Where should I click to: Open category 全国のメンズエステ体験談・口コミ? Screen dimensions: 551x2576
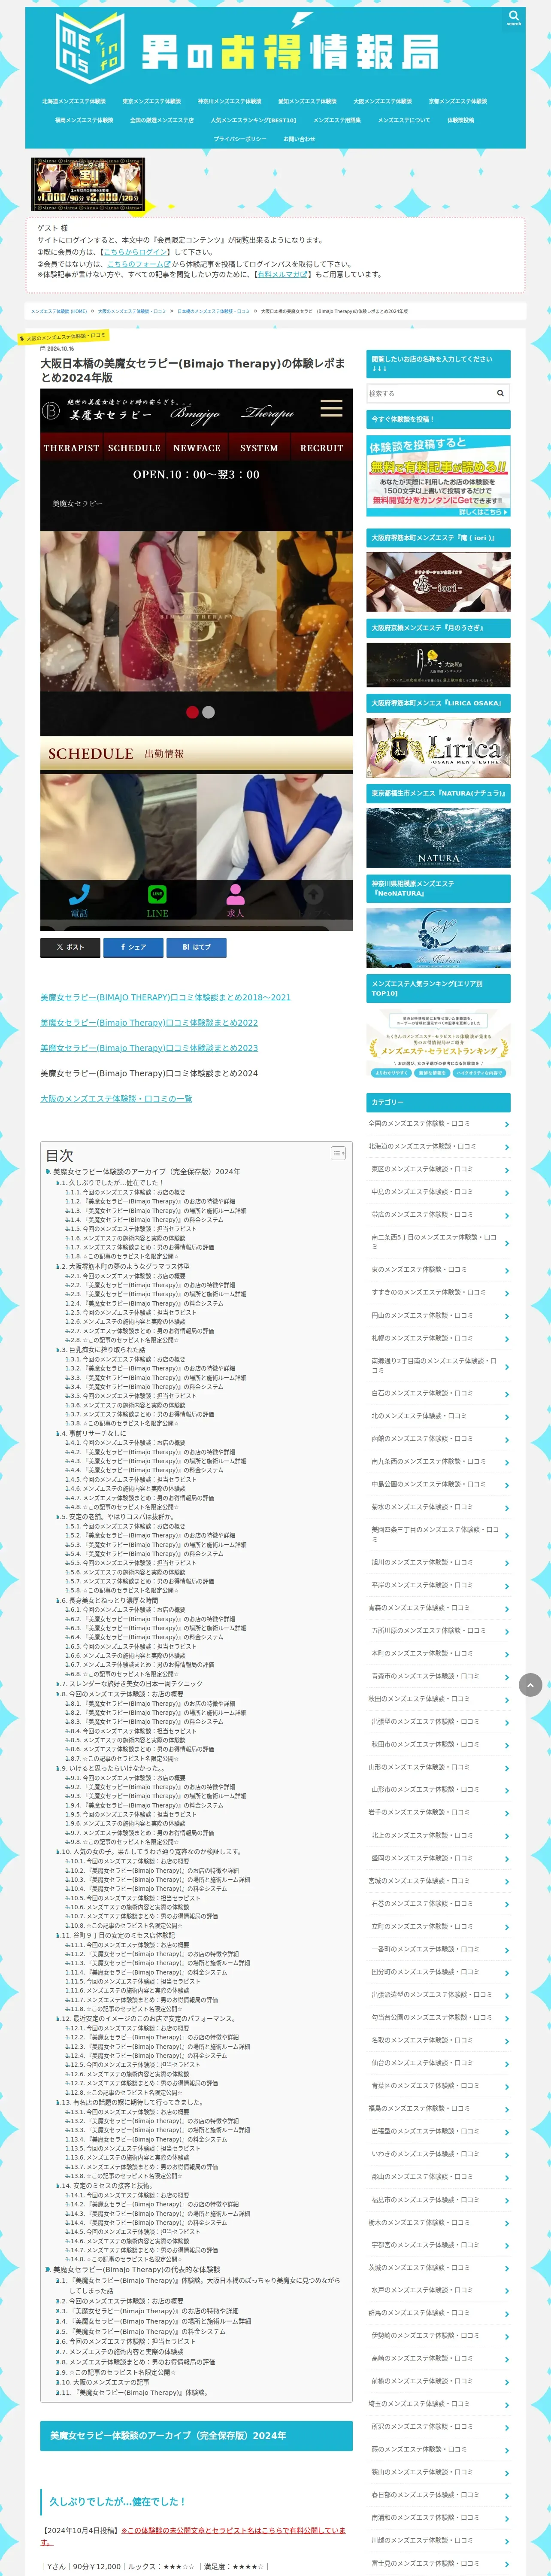pos(438,1124)
